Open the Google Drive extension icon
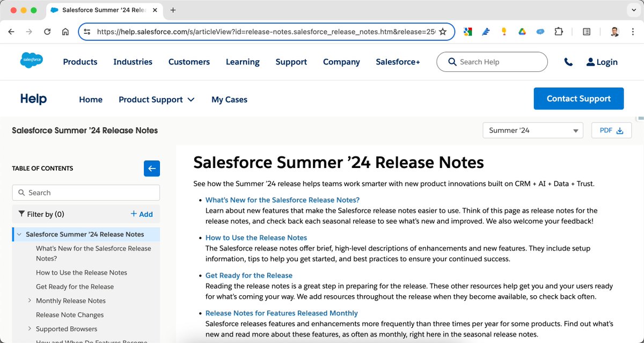Viewport: 644px width, 343px height. 522,32
